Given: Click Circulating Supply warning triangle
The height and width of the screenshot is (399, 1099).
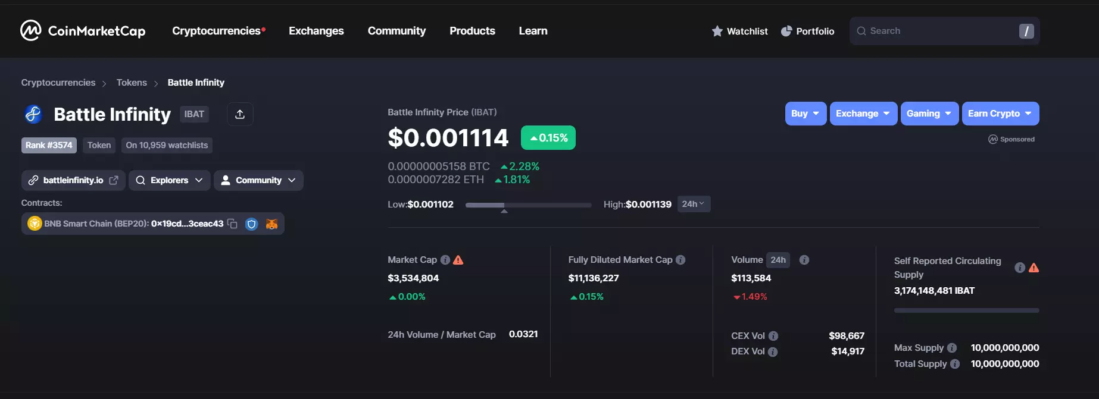Looking at the screenshot, I should click(x=1034, y=268).
